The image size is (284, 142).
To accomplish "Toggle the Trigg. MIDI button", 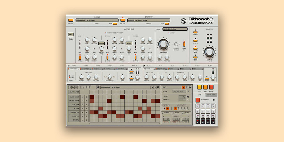I will click(x=195, y=57).
